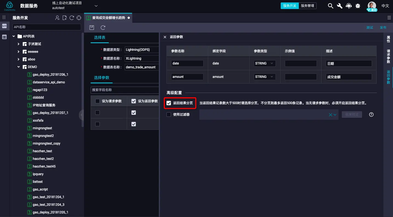This screenshot has width=393, height=217.
Task: Expand the eeeeee folder
Action: point(19,52)
